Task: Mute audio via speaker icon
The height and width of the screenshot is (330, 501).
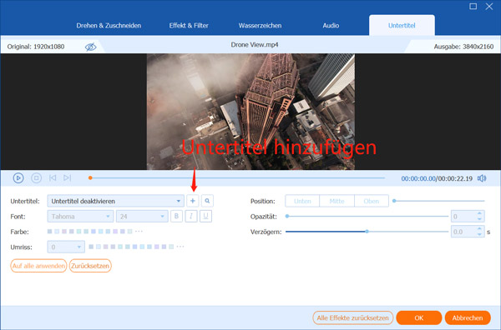Action: click(482, 178)
